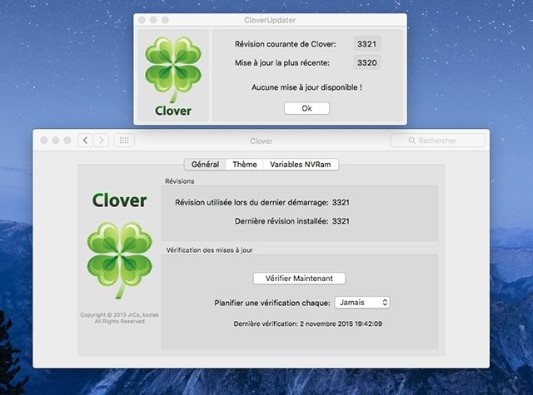
Task: Open the Planifier une vérification chaque dropdown
Action: tap(362, 303)
